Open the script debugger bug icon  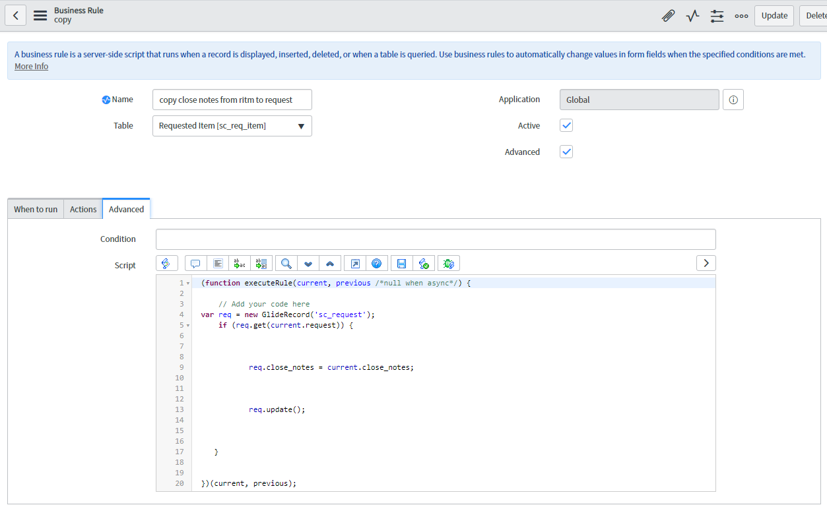[x=448, y=264]
